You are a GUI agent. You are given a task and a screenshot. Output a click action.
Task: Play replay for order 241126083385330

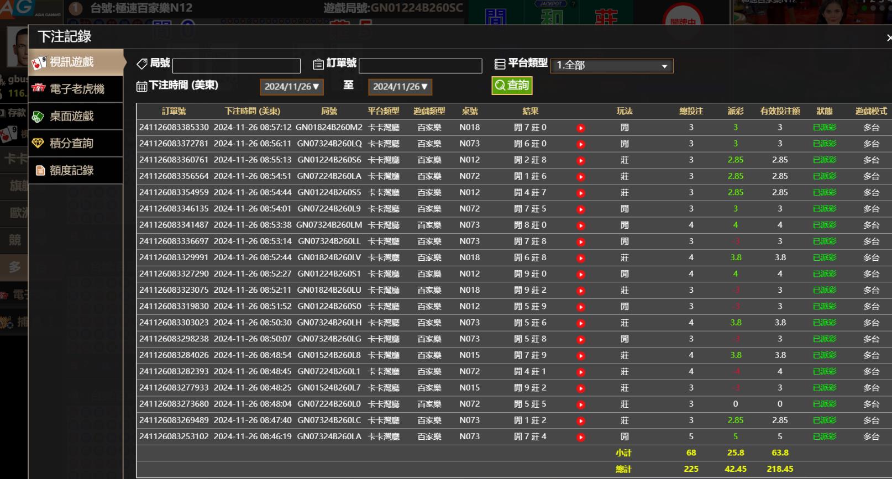580,128
